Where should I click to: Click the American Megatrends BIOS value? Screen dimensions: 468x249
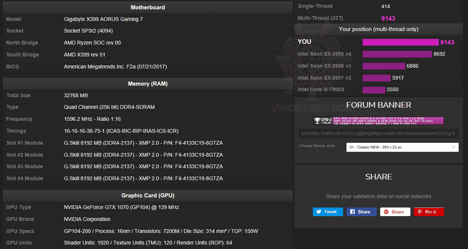click(x=116, y=67)
